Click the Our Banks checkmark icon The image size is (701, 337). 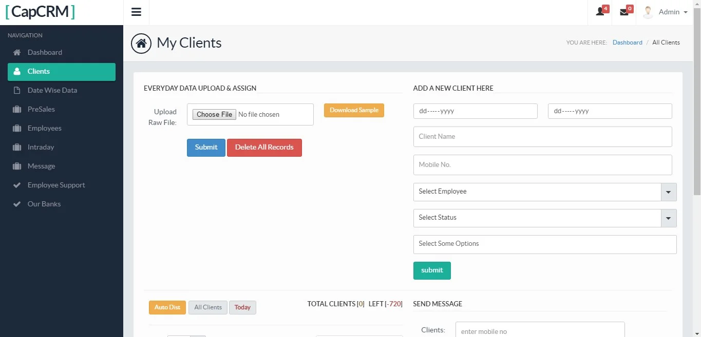17,204
